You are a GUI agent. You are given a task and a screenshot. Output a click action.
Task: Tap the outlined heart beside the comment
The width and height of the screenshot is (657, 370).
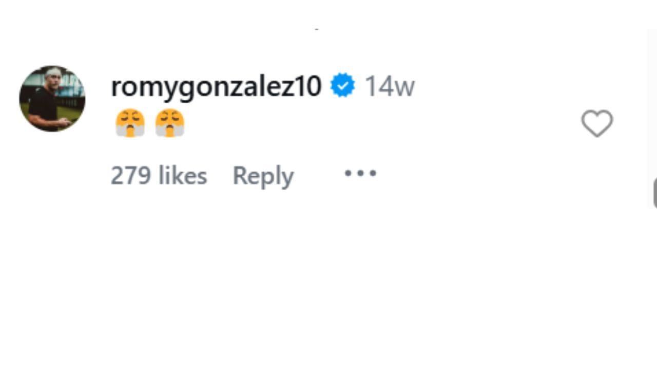(597, 124)
